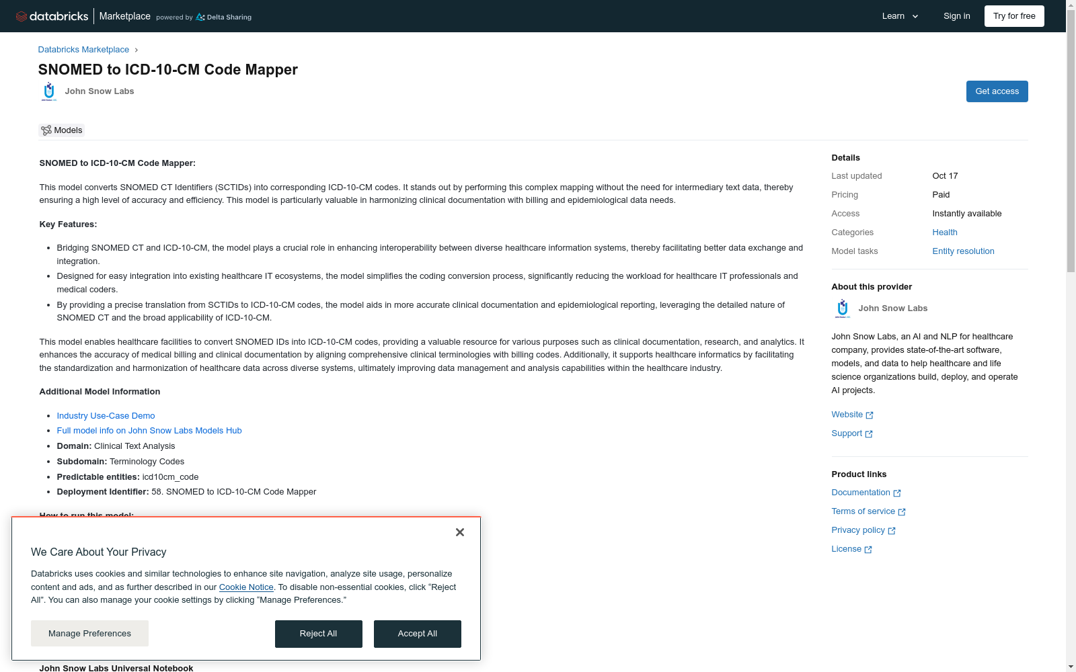Click external link icon beside Terms of service
The height and width of the screenshot is (672, 1076).
pos(902,512)
